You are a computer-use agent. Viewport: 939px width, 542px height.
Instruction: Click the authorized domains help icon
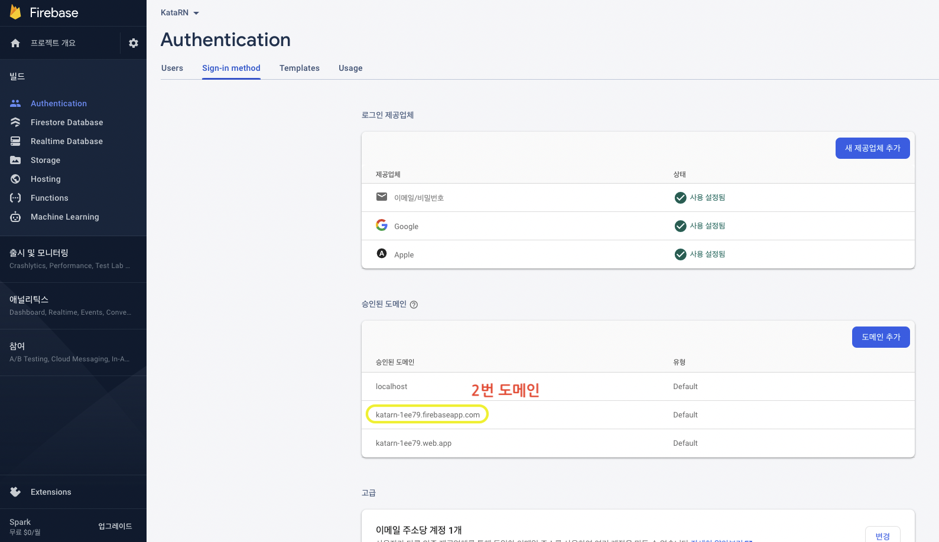[414, 305]
